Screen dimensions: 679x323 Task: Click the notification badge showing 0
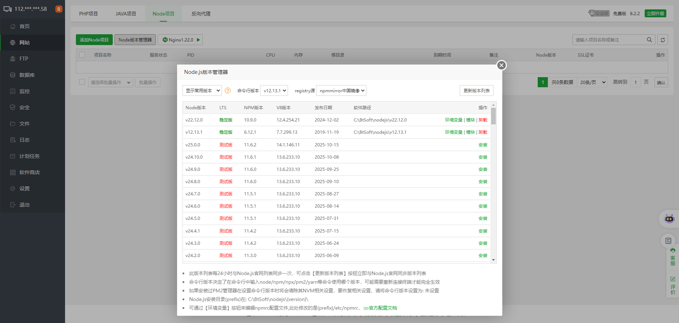59,9
